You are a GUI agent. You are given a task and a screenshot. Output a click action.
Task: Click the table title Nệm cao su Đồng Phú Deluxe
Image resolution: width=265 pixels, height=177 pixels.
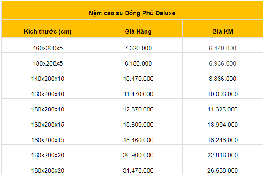coord(132,13)
